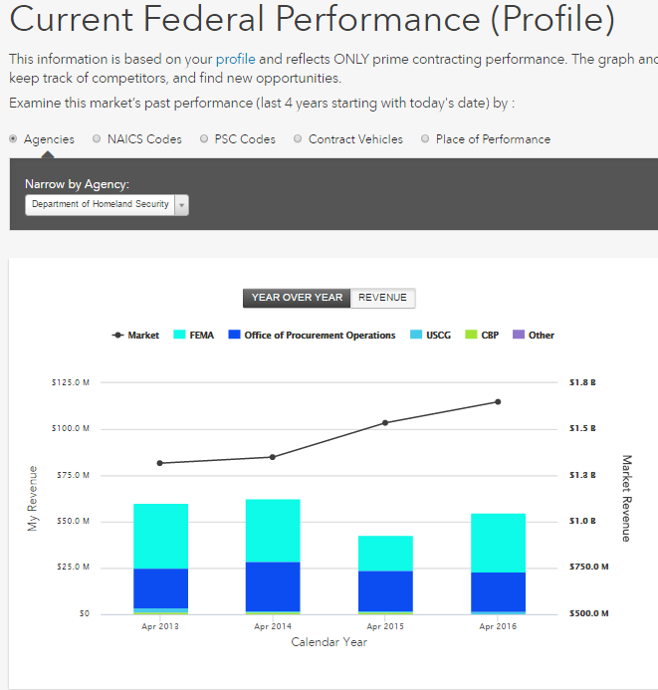Toggle Office of Procurement Operations legend swatch
This screenshot has height=690, width=658.
tap(235, 335)
